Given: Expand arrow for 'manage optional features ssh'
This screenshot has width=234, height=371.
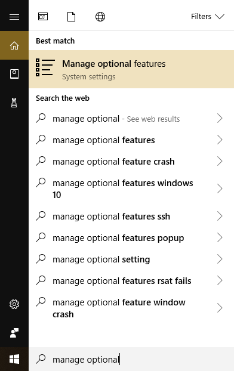Looking at the screenshot, I should pos(220,217).
